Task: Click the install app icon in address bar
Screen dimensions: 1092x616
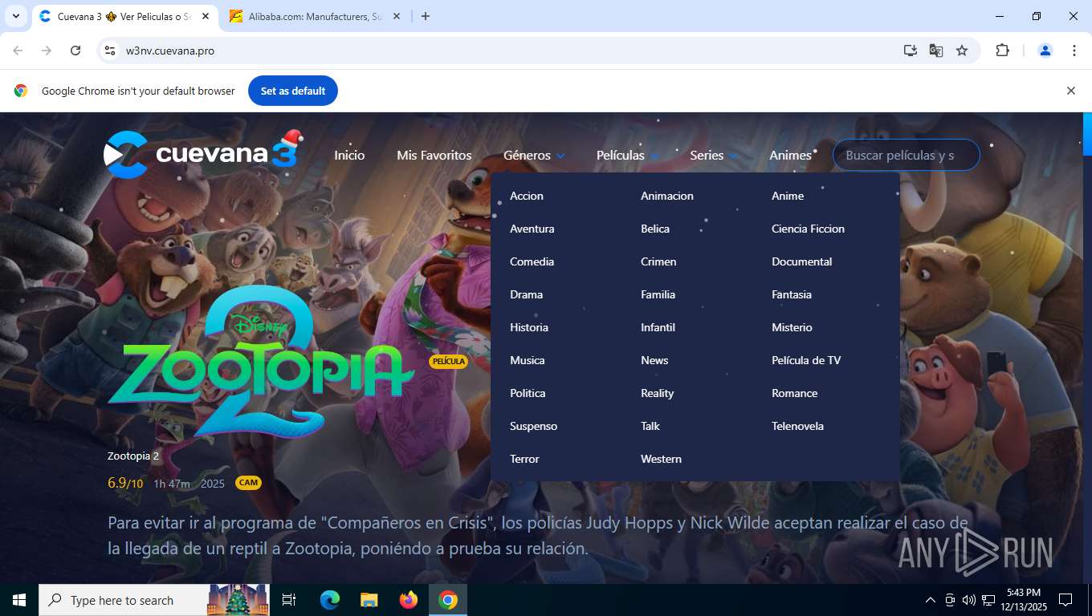Action: point(910,51)
